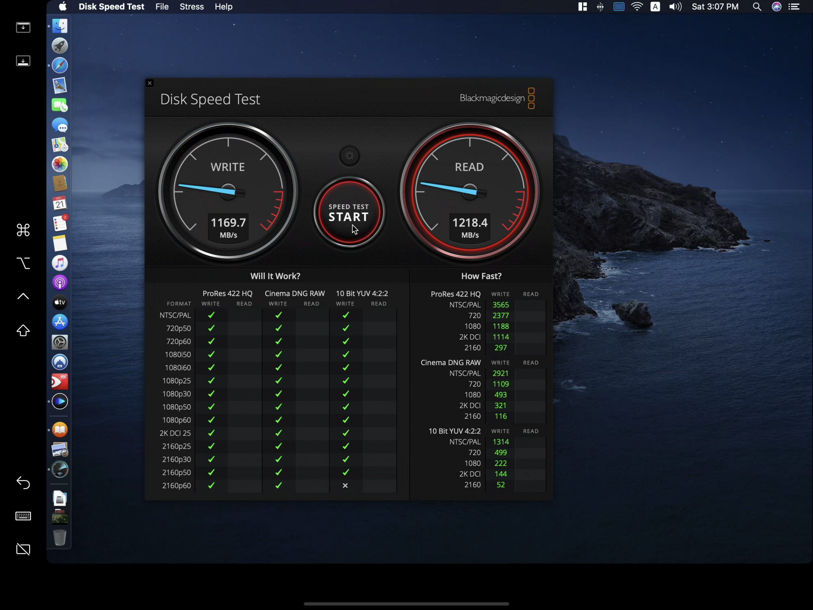Click the READ speed gauge
The width and height of the screenshot is (813, 610).
pyautogui.click(x=470, y=191)
